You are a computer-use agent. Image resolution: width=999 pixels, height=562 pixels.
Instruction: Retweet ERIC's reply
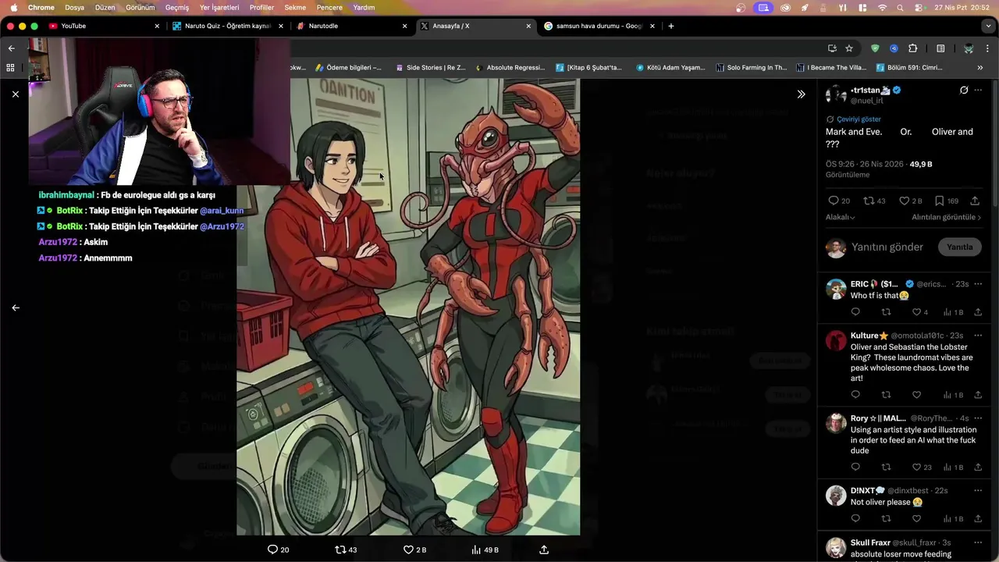point(886,312)
